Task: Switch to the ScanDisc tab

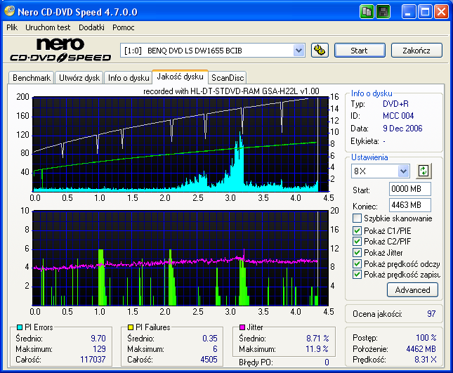Action: click(227, 78)
